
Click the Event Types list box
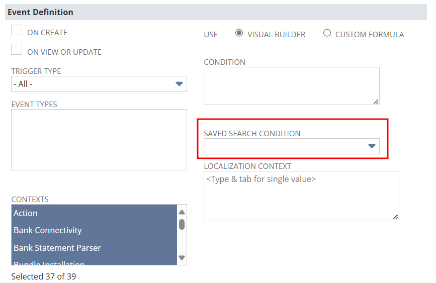(x=99, y=139)
